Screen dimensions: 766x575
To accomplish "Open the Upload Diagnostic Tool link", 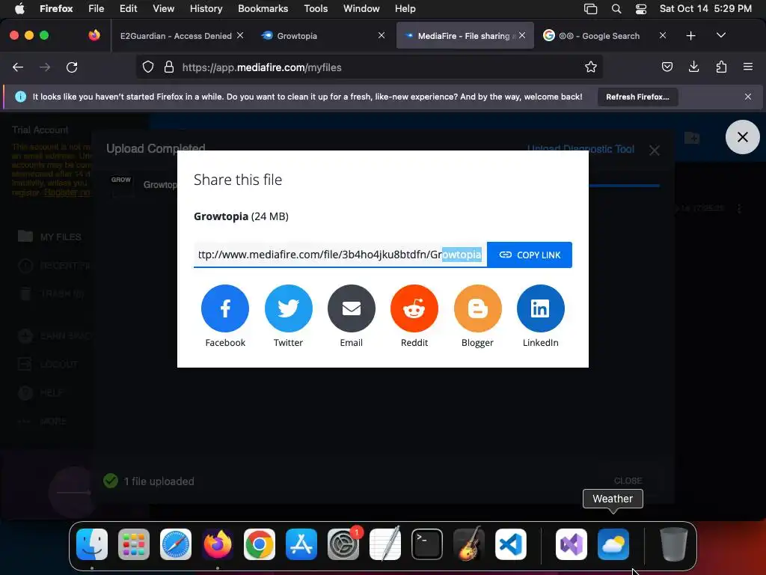I will click(x=580, y=149).
